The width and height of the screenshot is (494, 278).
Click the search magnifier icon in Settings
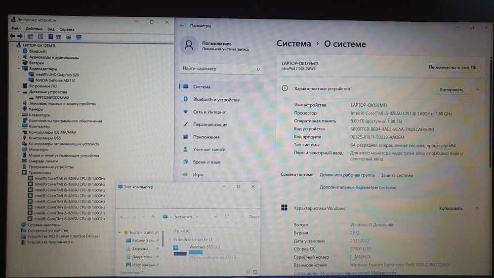point(258,69)
